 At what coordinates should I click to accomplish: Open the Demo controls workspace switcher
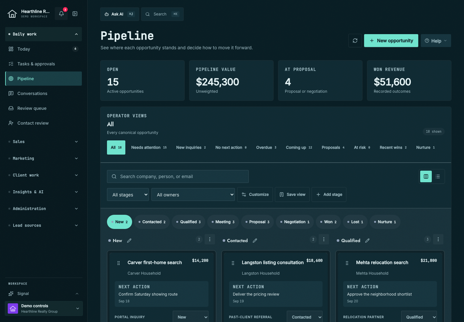[x=44, y=308]
